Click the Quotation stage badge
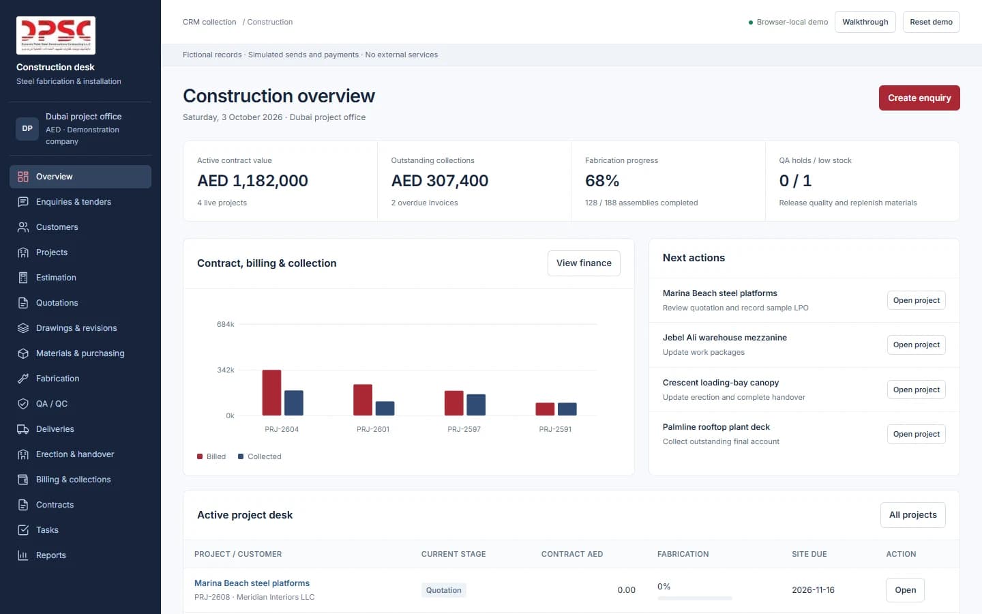 pyautogui.click(x=444, y=590)
